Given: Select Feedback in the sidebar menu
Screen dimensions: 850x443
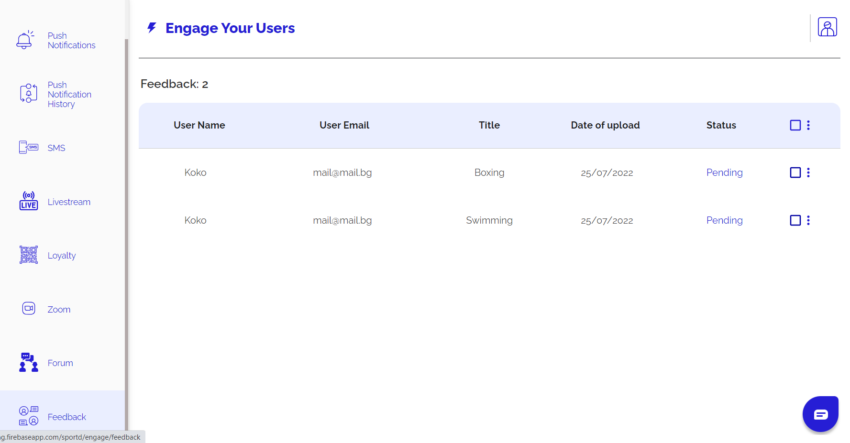Looking at the screenshot, I should (x=66, y=417).
